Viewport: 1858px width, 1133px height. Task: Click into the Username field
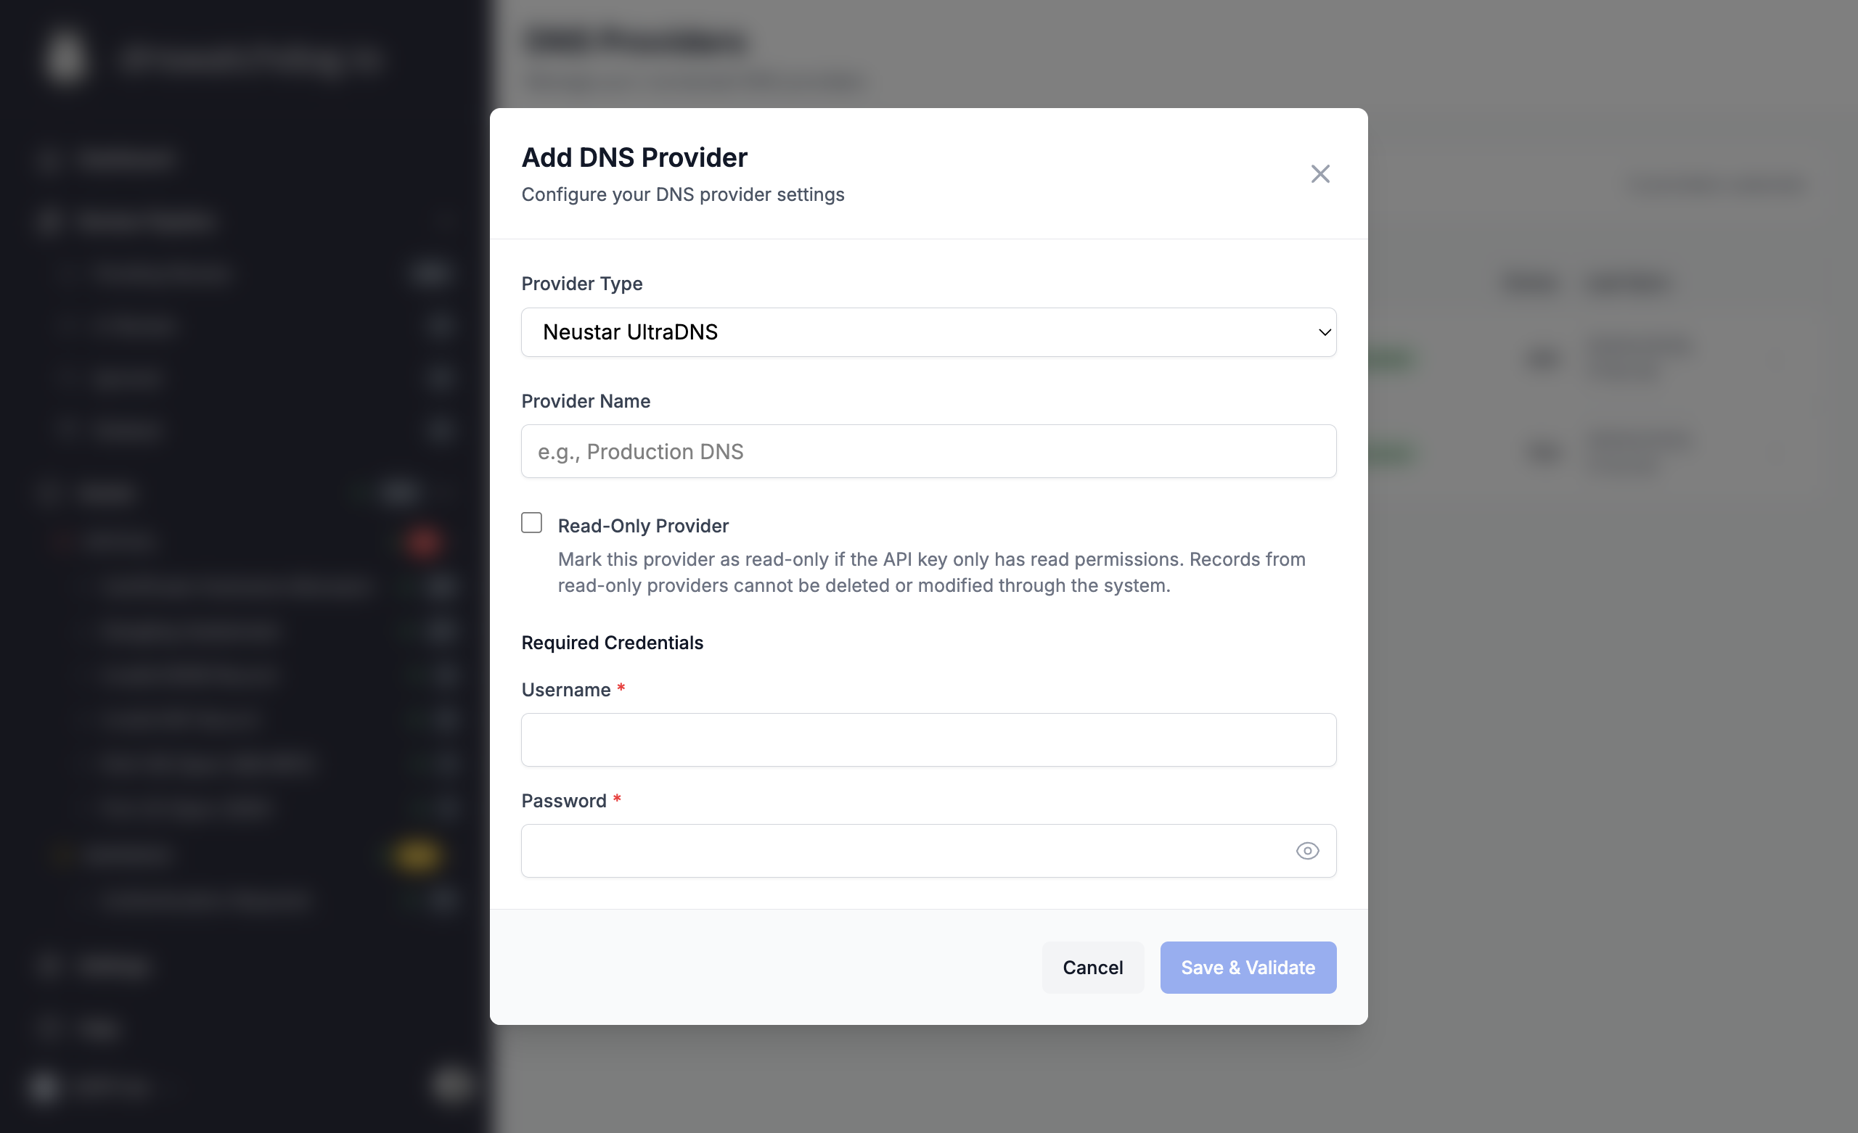[x=928, y=740]
